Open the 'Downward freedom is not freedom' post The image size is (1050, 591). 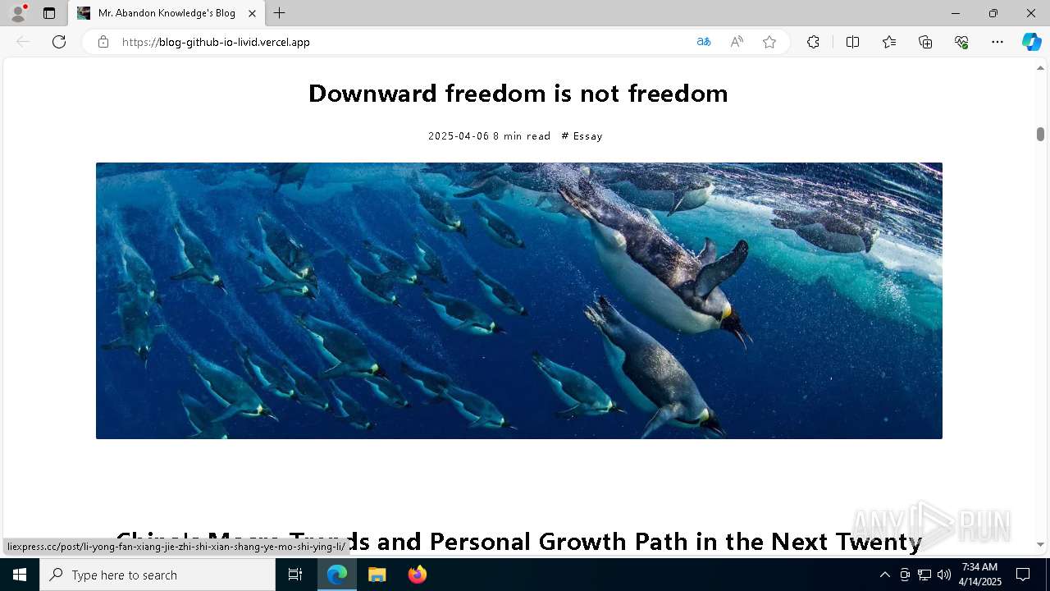coord(518,94)
